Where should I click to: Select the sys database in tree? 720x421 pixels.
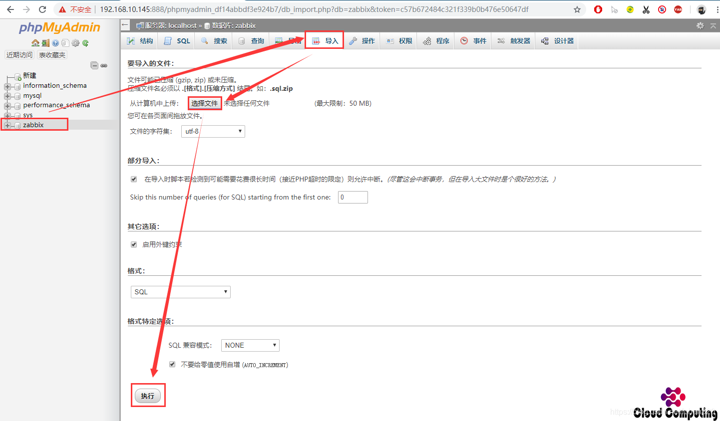coord(27,115)
